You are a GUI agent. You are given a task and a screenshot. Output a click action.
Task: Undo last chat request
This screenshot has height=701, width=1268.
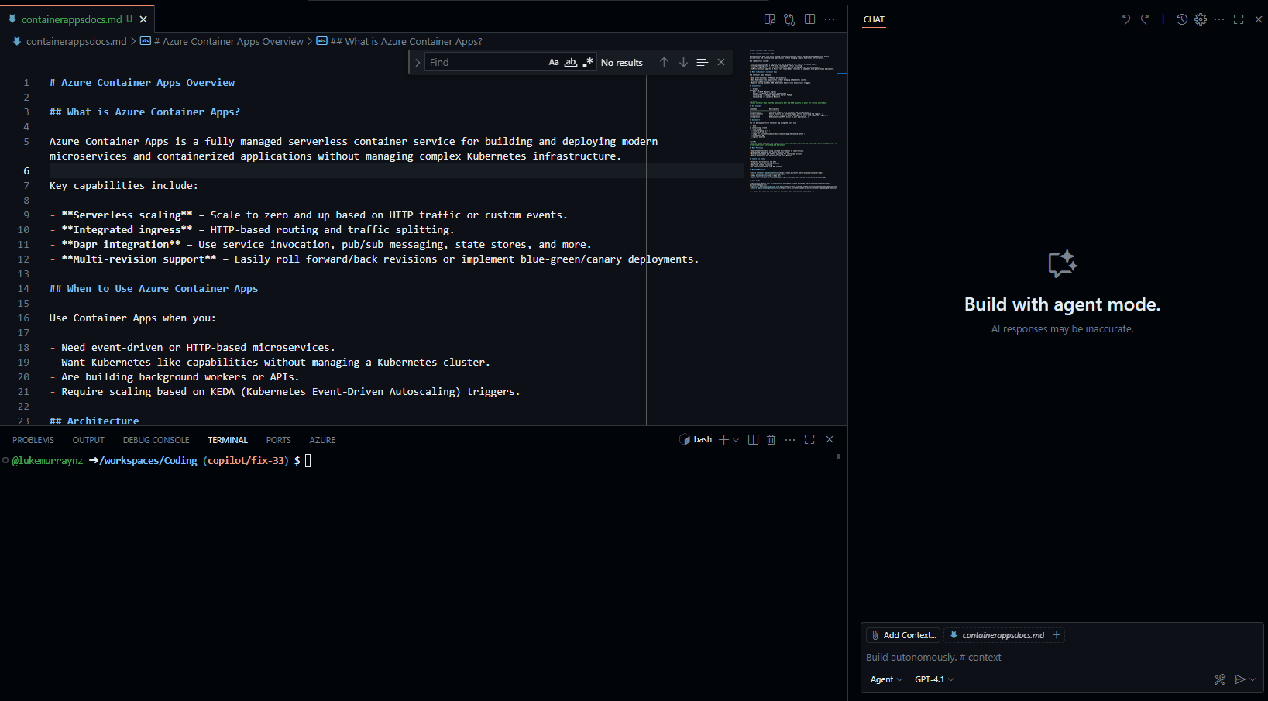[1126, 19]
